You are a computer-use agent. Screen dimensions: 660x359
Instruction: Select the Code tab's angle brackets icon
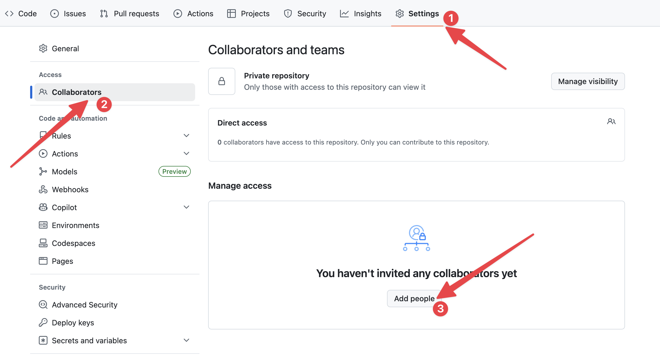[9, 13]
